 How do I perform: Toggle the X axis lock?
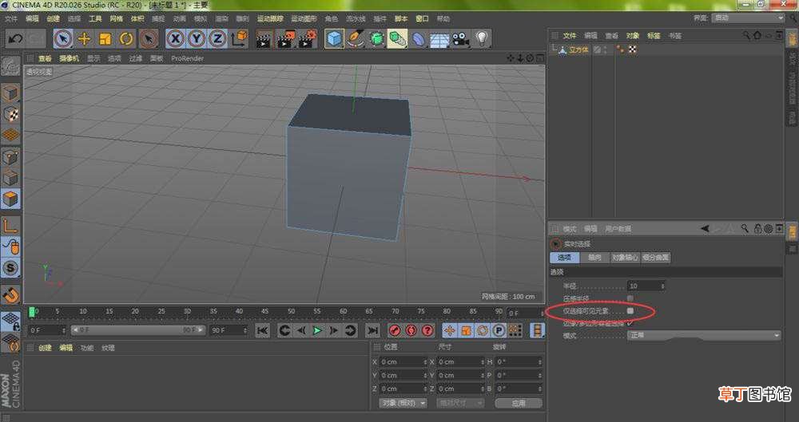pyautogui.click(x=175, y=39)
